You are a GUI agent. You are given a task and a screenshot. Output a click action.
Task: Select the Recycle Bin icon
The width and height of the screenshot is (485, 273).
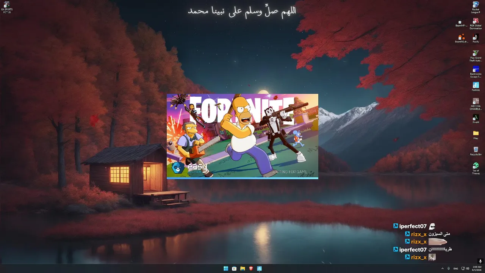pyautogui.click(x=476, y=151)
